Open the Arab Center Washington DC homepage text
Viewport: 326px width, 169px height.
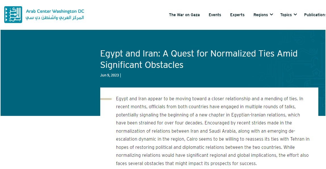pos(55,11)
